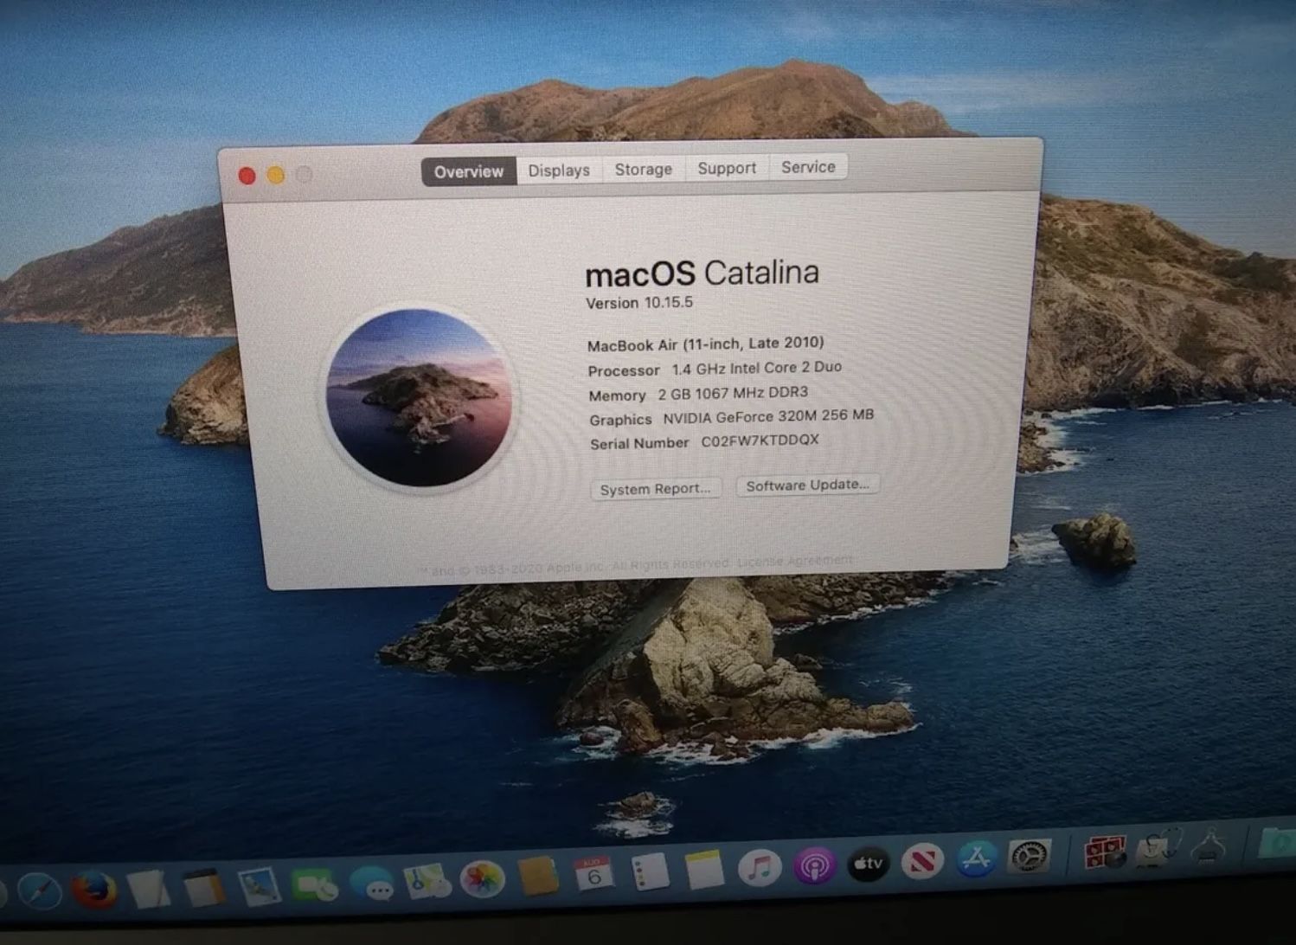Switch to the Overview tab
1296x945 pixels.
click(x=468, y=171)
